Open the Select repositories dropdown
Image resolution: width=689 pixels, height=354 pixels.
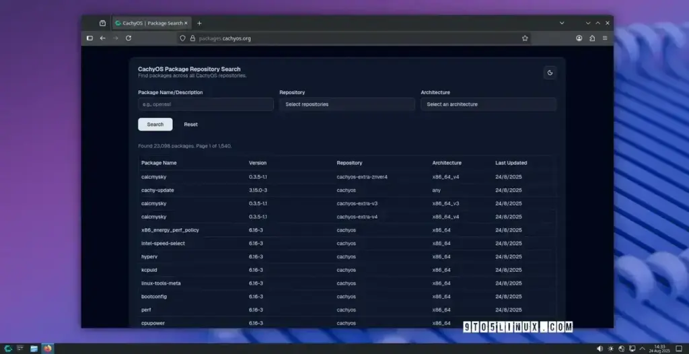(347, 104)
